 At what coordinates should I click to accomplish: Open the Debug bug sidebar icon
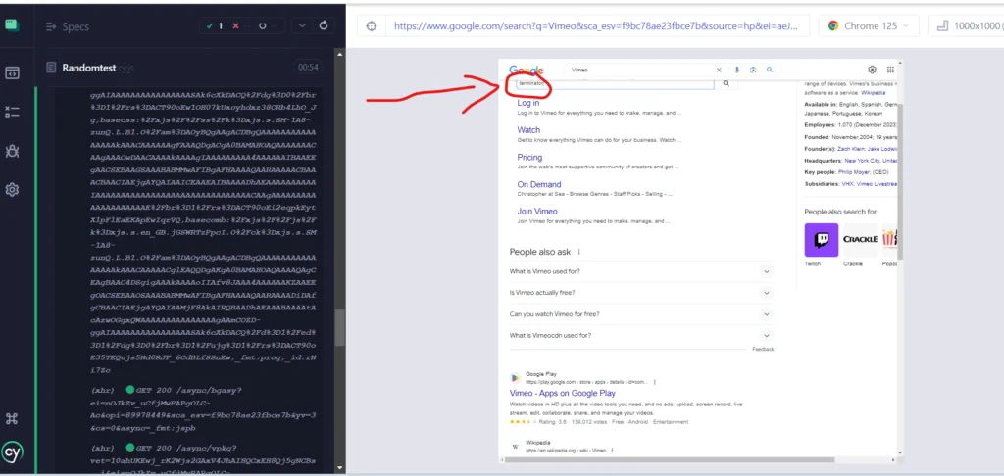pyautogui.click(x=12, y=151)
